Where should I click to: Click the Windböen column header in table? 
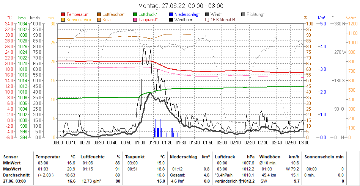[270, 157]
